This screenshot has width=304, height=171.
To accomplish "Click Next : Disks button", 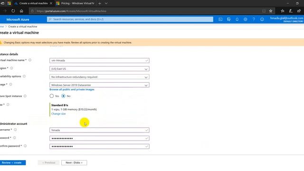I will click(x=74, y=162).
